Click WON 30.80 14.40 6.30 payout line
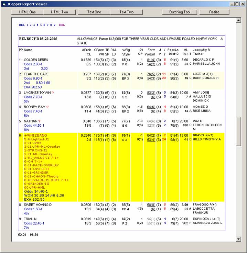This screenshot has height=253, width=247. 44,196
